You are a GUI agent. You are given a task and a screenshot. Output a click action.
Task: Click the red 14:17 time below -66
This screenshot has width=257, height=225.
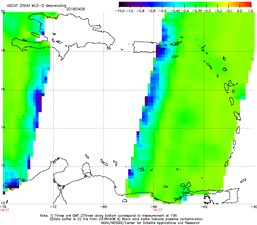[158, 210]
